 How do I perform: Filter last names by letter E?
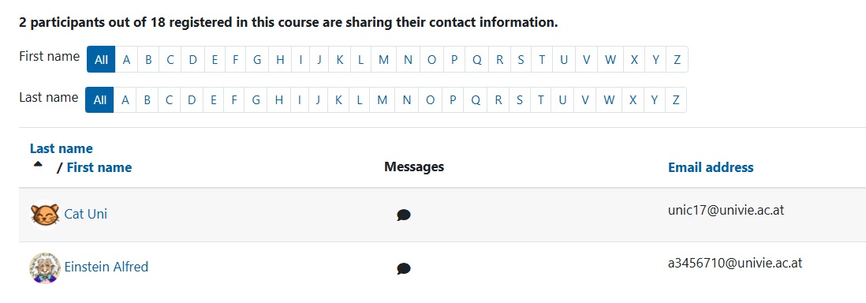click(x=213, y=100)
